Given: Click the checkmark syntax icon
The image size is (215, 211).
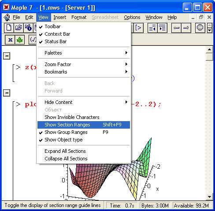Looking at the screenshot, I should [33, 40].
